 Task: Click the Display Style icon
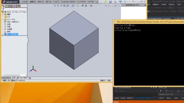tap(72, 6)
